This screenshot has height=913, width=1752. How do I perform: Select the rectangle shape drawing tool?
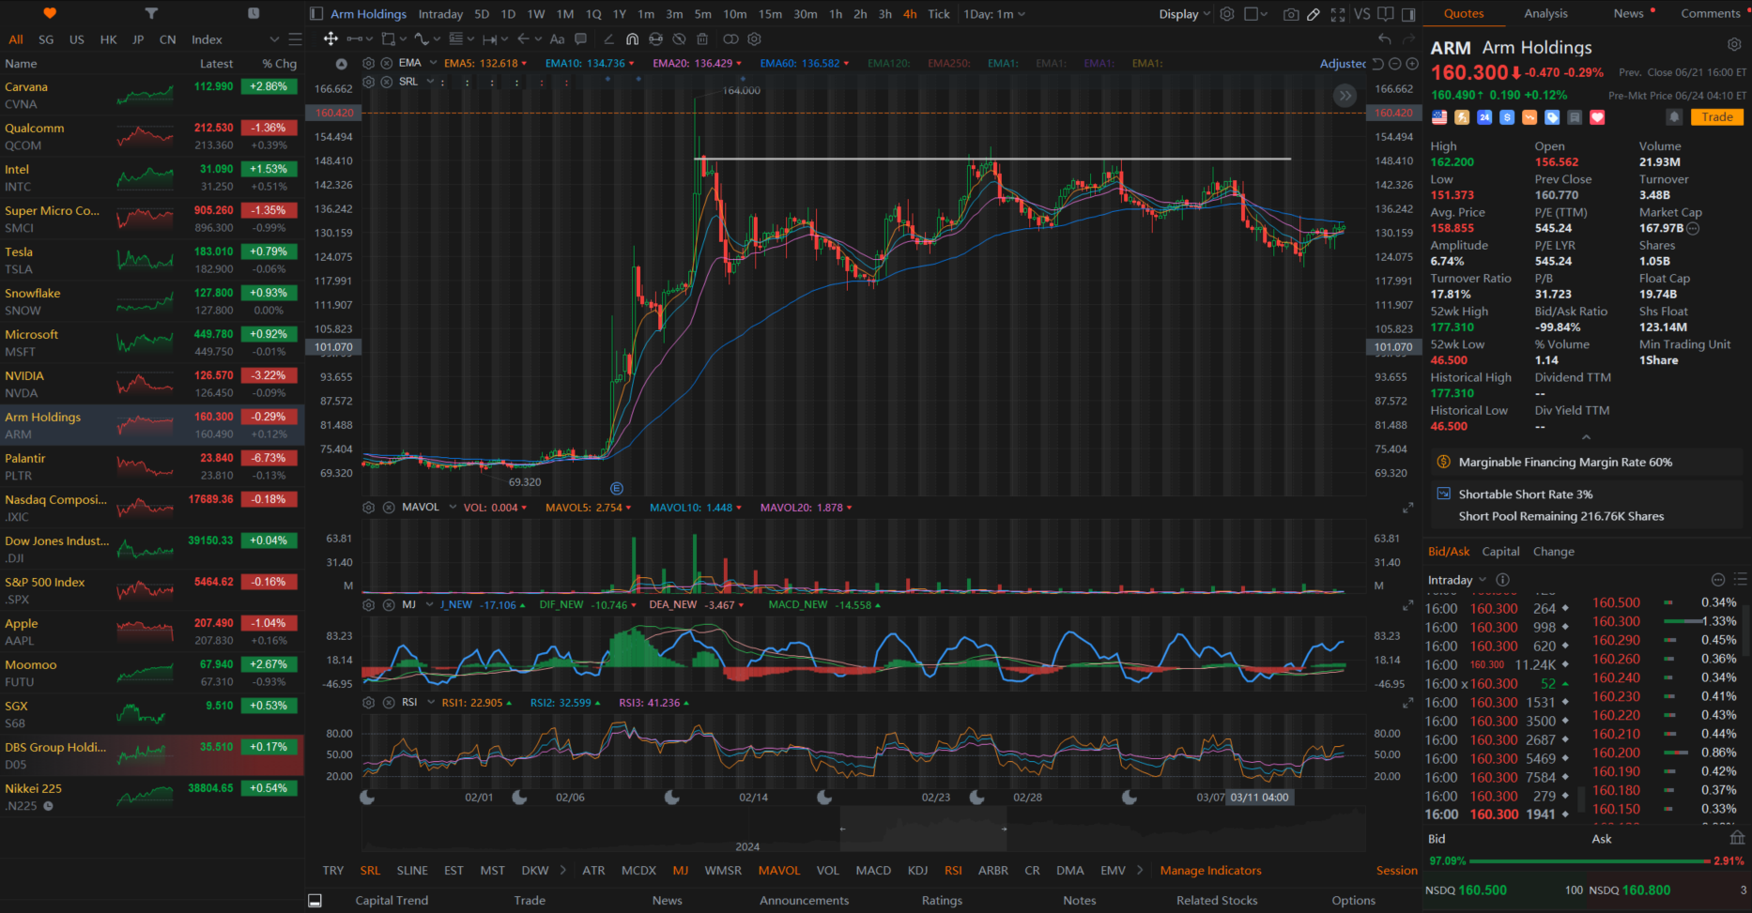(x=389, y=39)
